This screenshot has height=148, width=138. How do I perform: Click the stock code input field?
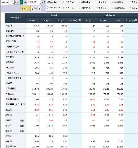tap(5, 2)
